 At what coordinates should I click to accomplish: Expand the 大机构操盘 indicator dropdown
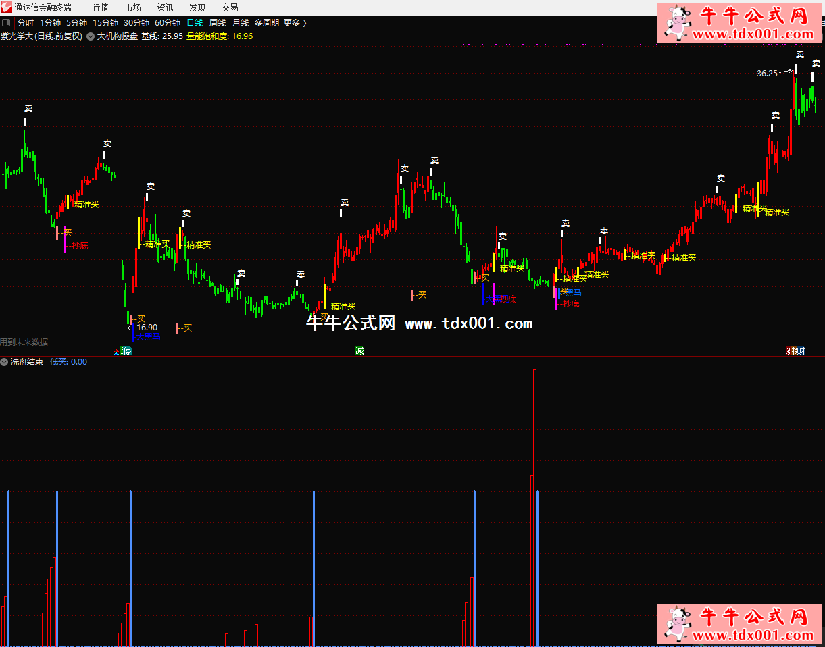(91, 36)
